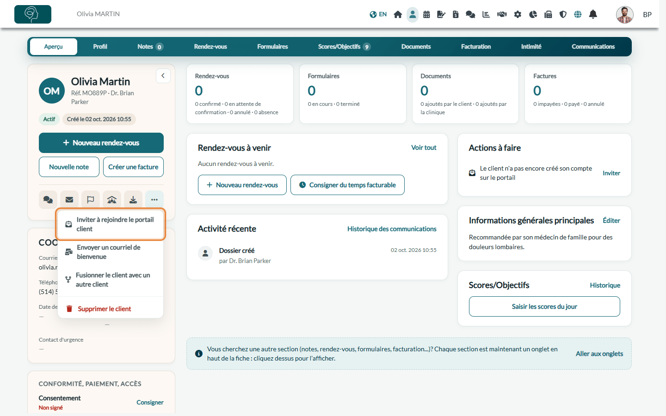Open the form signing pencil icon

(441, 14)
